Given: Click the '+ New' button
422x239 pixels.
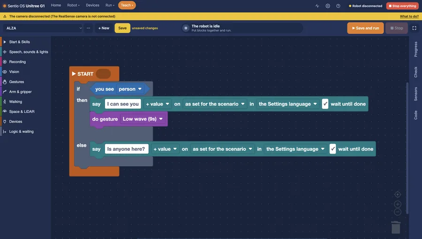Looking at the screenshot, I should 104,28.
